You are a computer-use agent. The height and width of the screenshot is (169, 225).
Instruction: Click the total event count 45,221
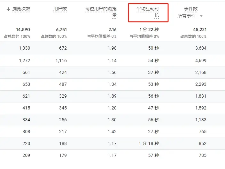[200, 30]
